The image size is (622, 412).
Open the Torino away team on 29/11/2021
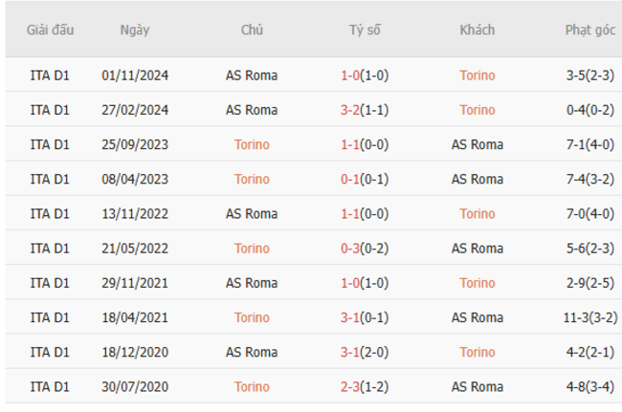coord(477,283)
